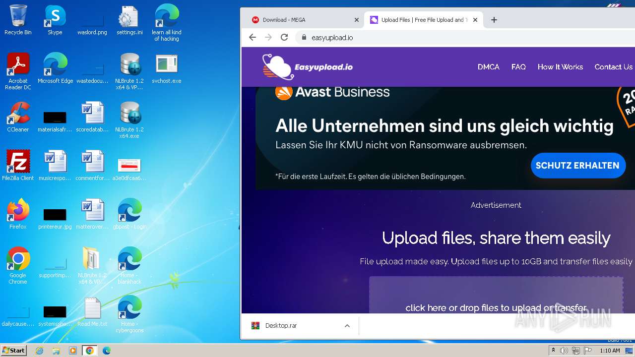Viewport: 635px width, 357px height.
Task: Click the address bar showing easyupload.io
Action: click(x=465, y=37)
